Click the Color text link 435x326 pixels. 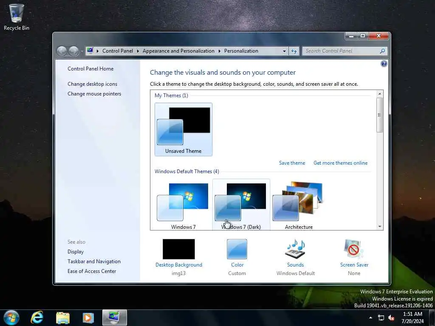point(237,265)
